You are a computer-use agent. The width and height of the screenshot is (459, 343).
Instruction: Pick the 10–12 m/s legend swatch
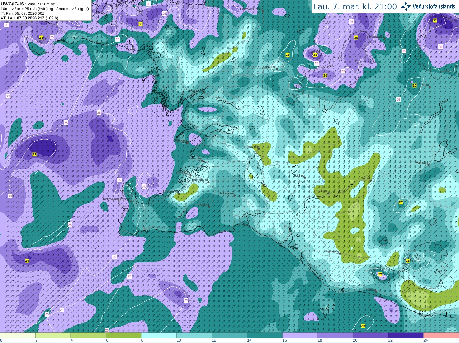pos(194,335)
